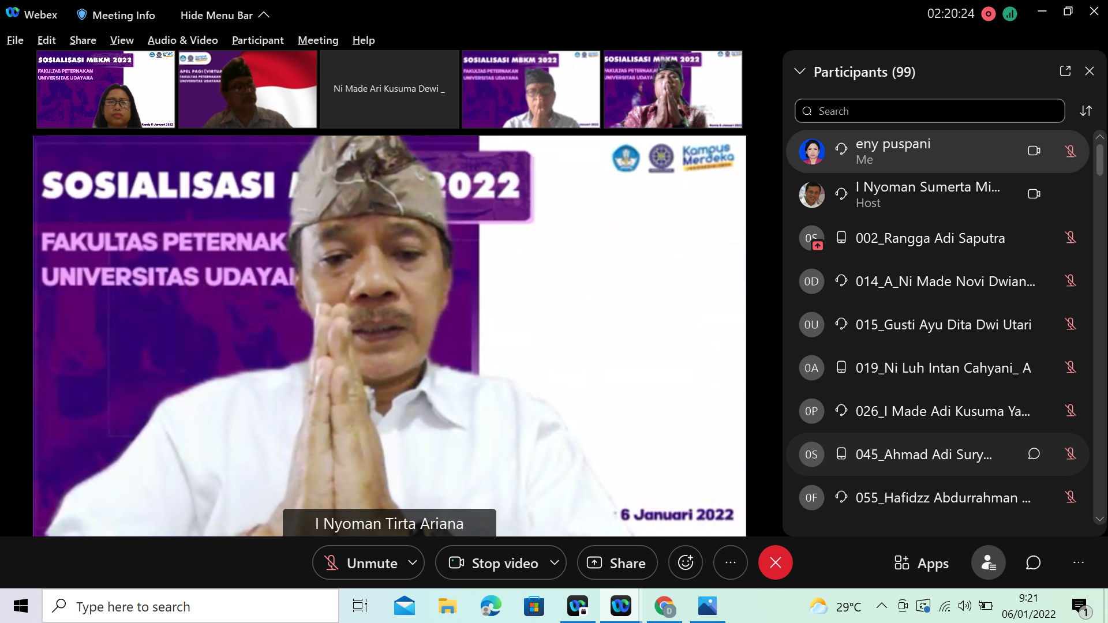The width and height of the screenshot is (1108, 623).
Task: Expand video options arrow next to Stop video
Action: [x=554, y=562]
